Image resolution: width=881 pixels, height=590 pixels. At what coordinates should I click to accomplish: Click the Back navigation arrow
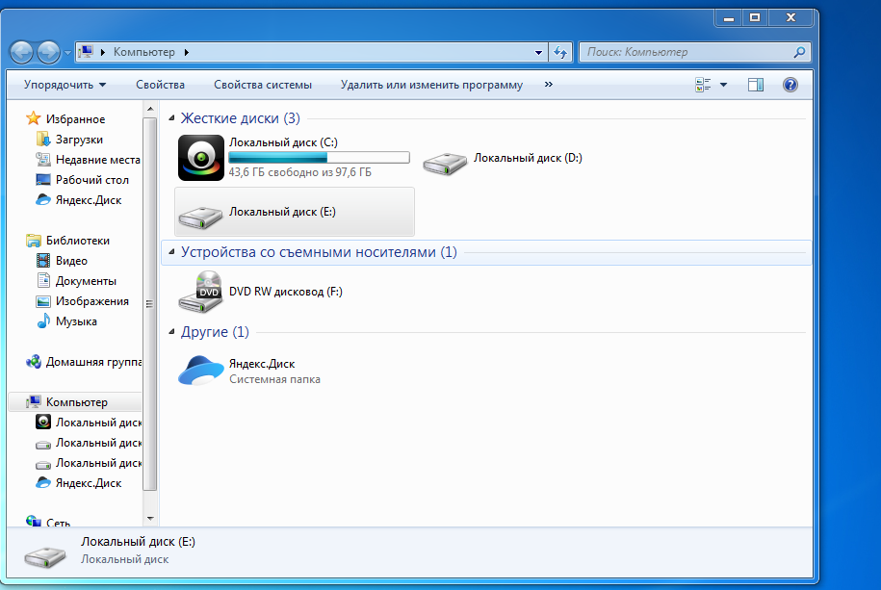22,52
